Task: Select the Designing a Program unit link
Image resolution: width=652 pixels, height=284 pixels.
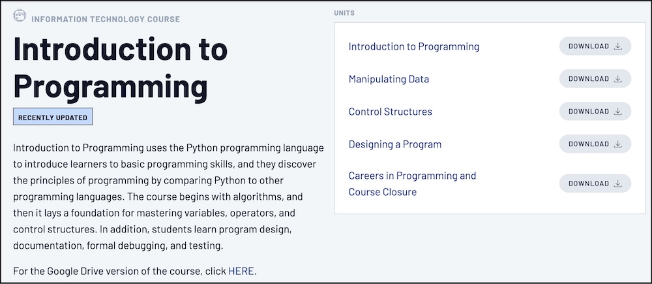Action: click(x=394, y=144)
